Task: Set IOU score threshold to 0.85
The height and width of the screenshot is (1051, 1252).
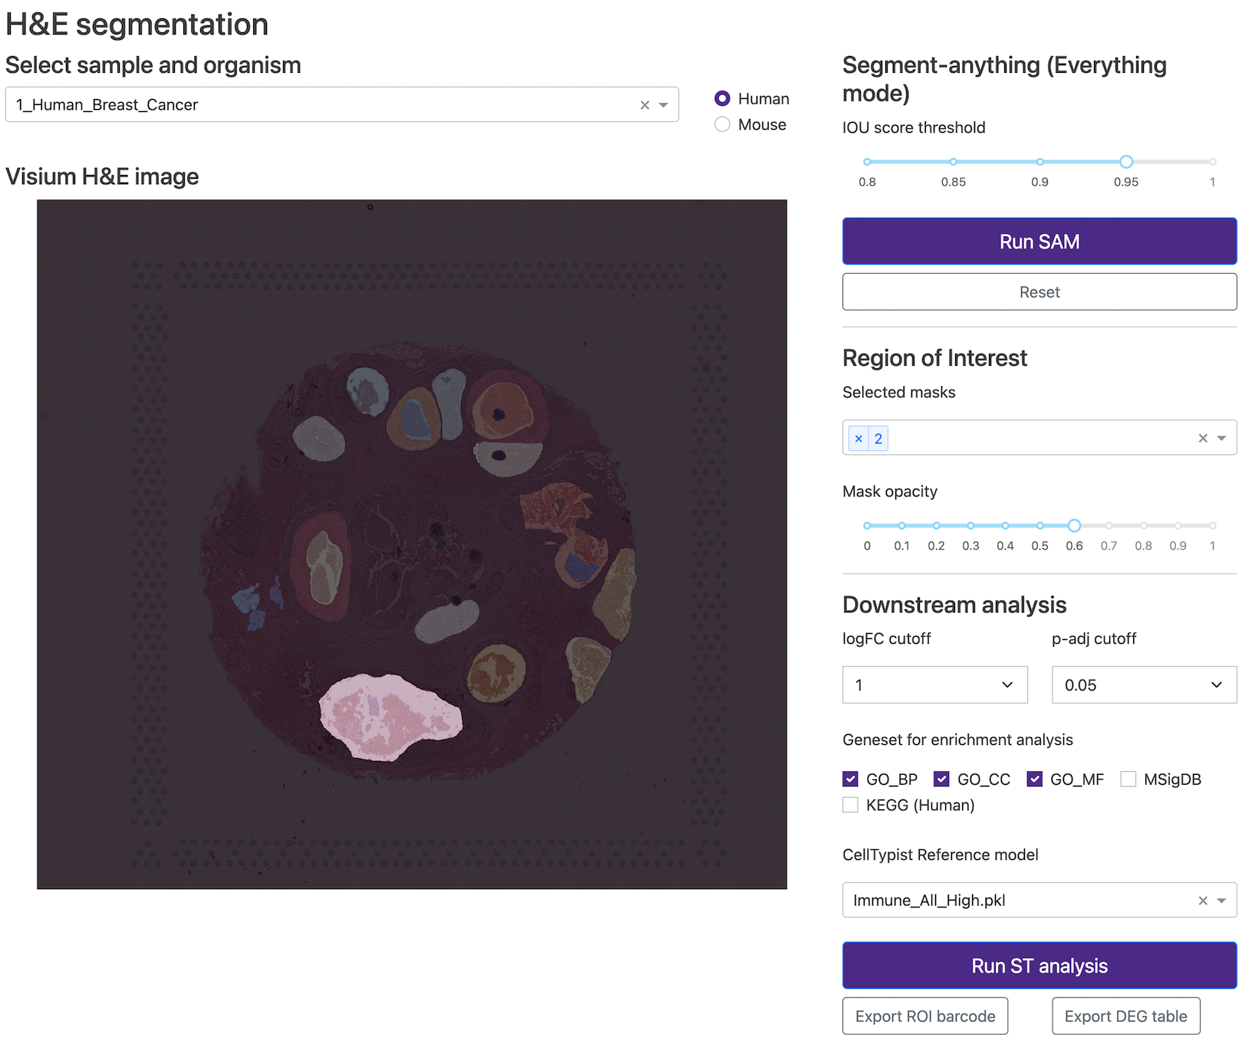Action: point(953,162)
